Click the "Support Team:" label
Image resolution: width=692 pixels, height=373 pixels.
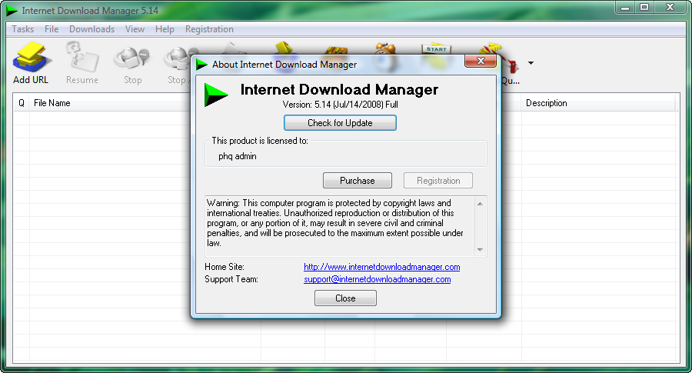(x=231, y=279)
